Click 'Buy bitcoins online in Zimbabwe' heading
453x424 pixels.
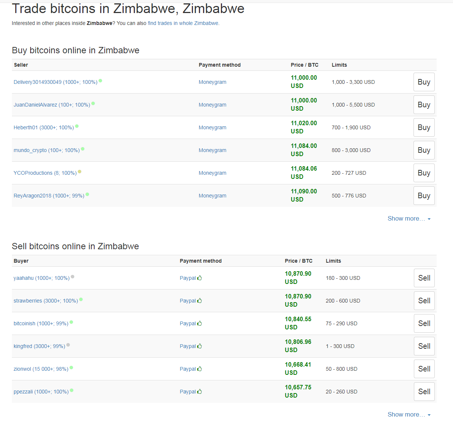(x=76, y=50)
